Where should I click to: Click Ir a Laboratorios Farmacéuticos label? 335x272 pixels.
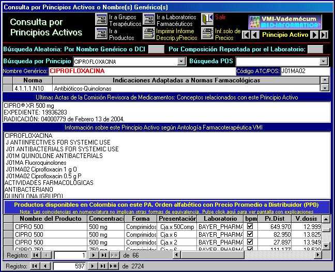tap(176, 20)
